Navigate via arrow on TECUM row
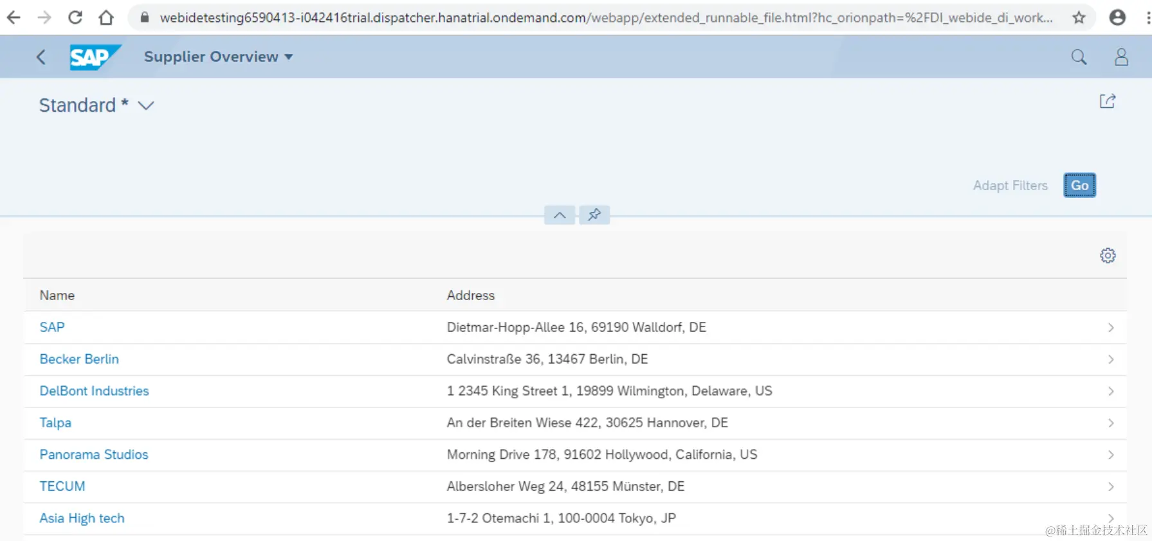The height and width of the screenshot is (541, 1152). (1111, 486)
